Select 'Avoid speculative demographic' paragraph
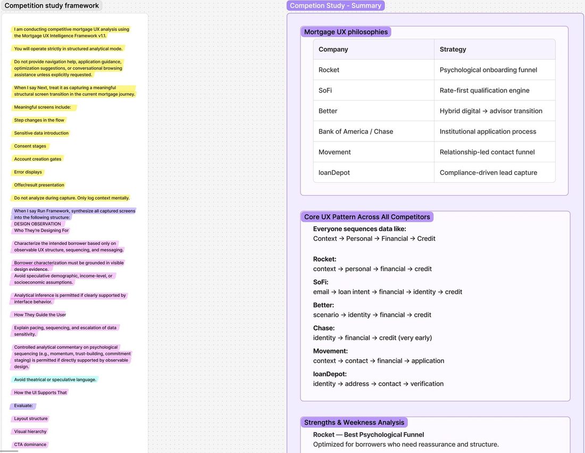Screen dimensions: 585x453 pyautogui.click(x=63, y=279)
